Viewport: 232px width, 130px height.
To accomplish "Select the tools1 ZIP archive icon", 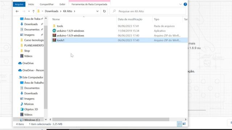I will (x=54, y=40).
